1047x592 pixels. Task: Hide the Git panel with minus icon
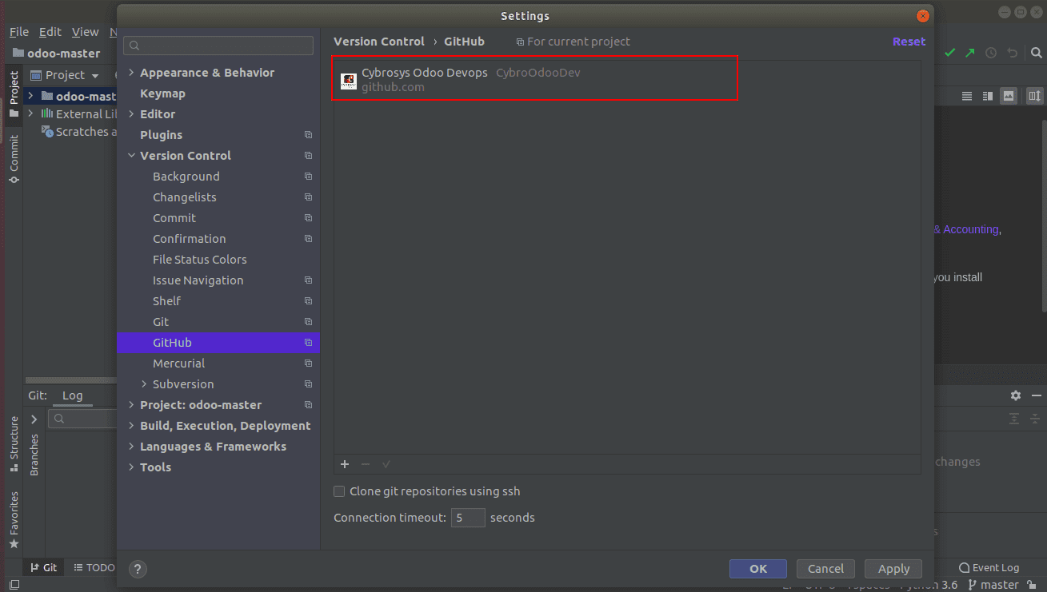tap(1036, 395)
